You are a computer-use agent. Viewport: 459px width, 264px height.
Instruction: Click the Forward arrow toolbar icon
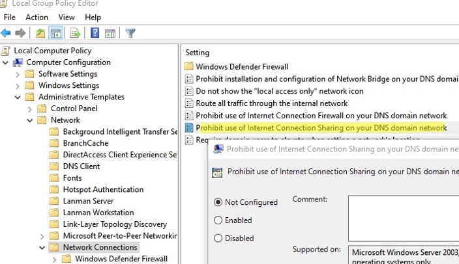(x=20, y=33)
